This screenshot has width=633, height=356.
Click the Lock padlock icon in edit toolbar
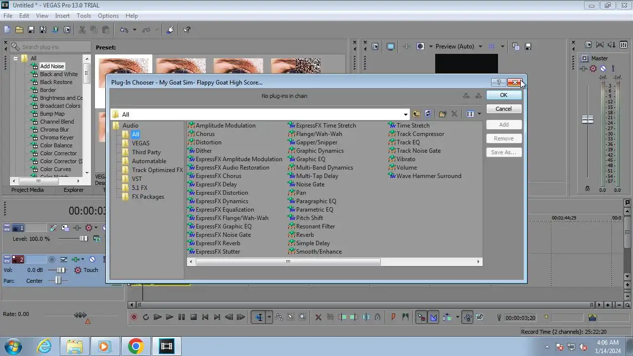tap(377, 317)
